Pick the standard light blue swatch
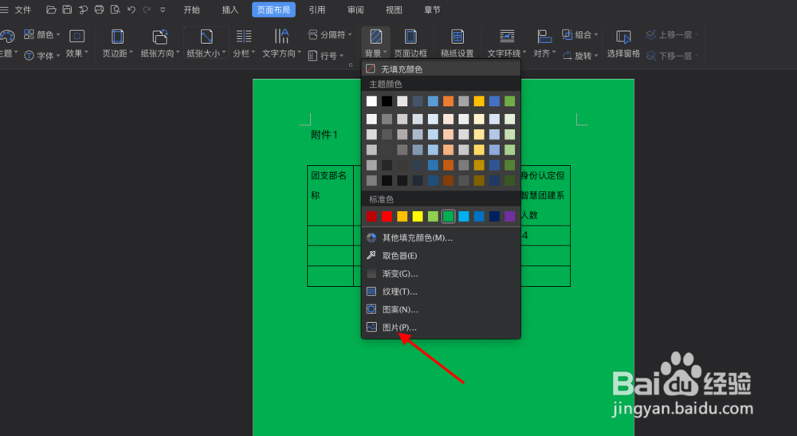 [464, 217]
